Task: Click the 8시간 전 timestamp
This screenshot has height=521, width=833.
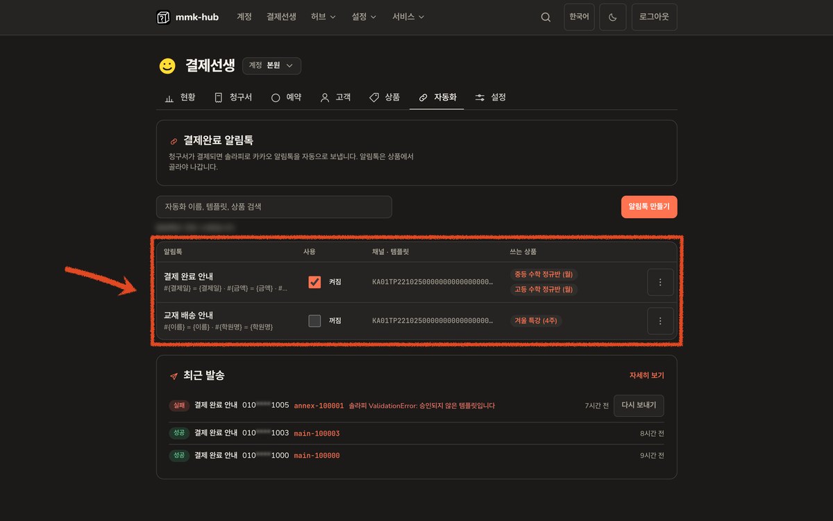Action: click(x=652, y=433)
